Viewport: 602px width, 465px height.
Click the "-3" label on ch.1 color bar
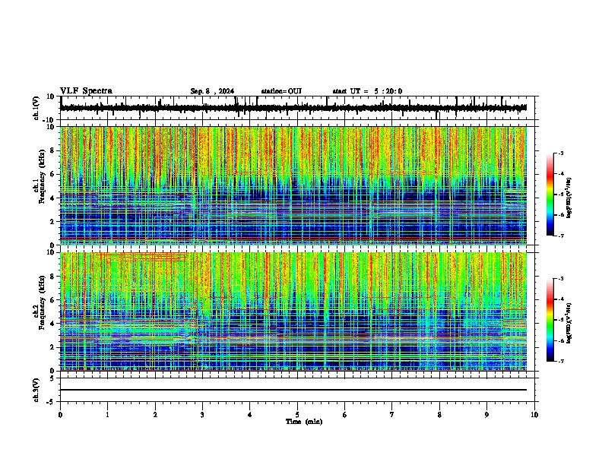tap(561, 153)
